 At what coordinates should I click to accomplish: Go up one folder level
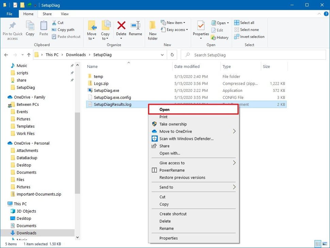[x=29, y=54]
